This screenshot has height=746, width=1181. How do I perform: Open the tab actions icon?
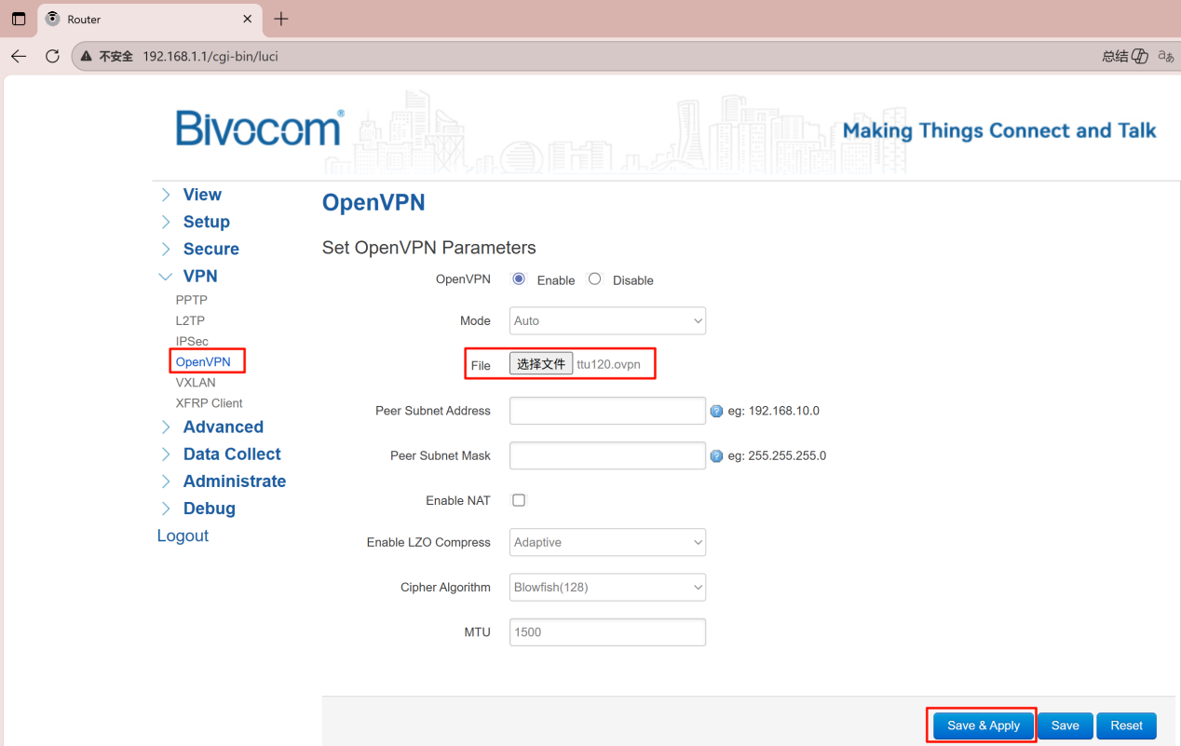point(19,19)
